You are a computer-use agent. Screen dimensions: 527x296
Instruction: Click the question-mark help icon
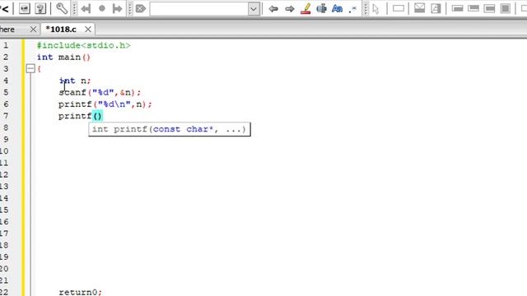click(x=40, y=8)
